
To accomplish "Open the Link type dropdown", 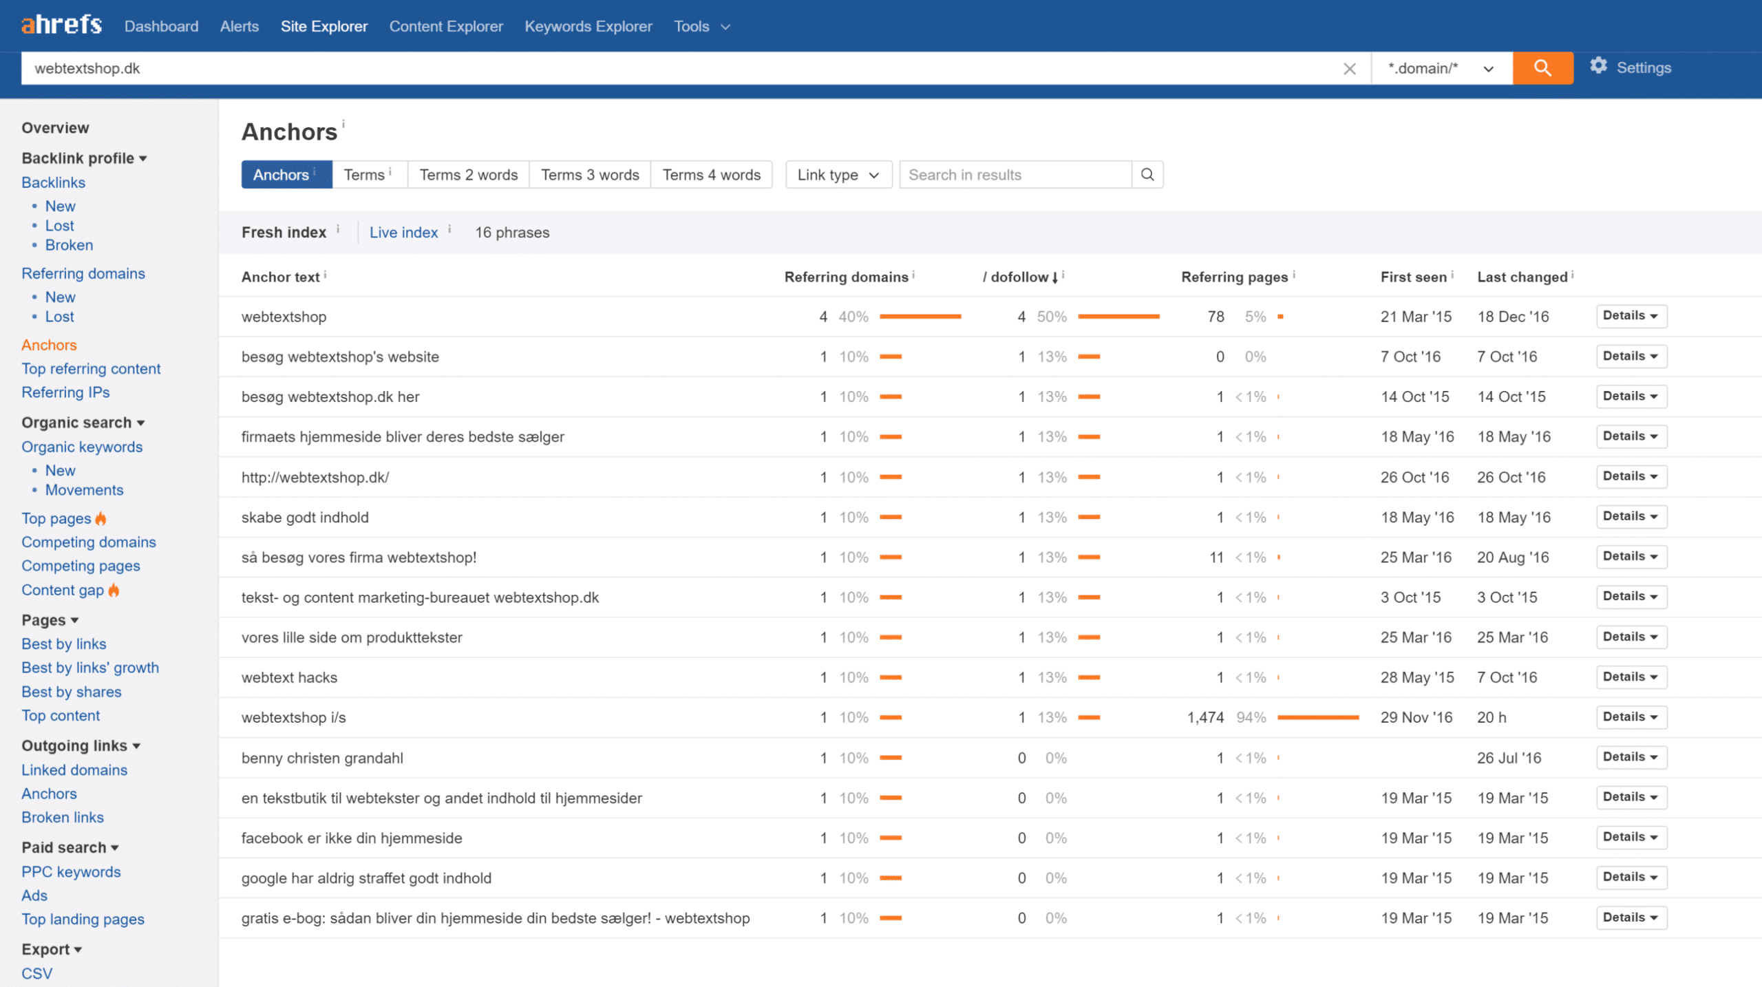I will (838, 175).
